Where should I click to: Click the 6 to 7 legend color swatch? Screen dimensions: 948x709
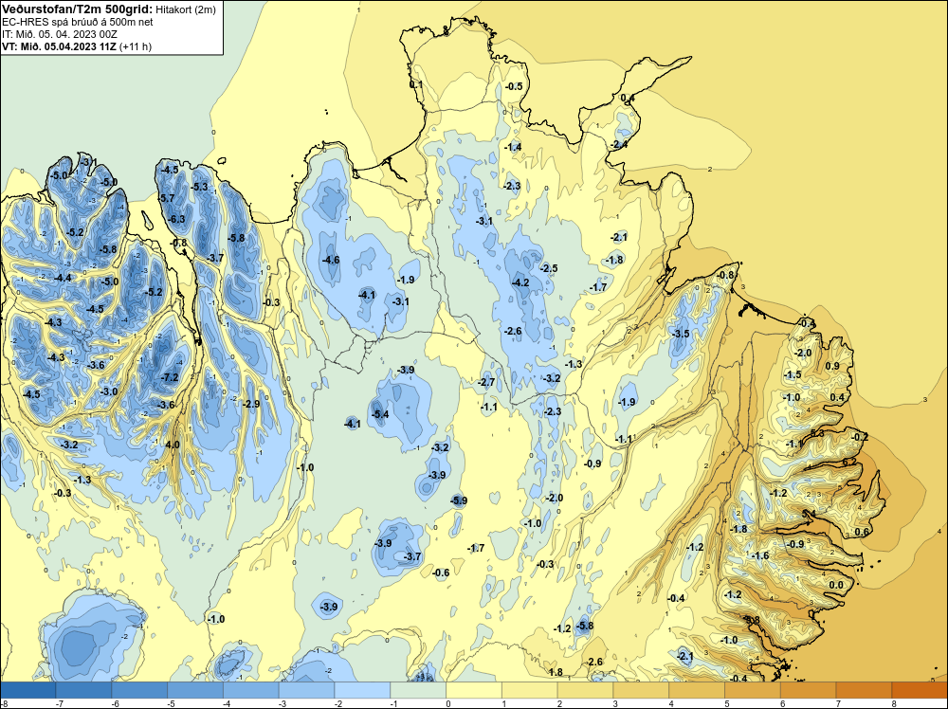click(809, 690)
